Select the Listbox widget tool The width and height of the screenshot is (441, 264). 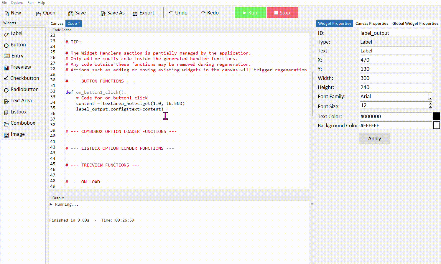18,112
